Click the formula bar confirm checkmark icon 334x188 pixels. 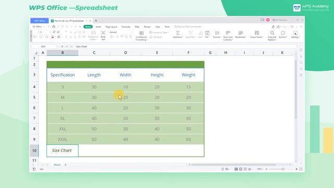point(67,46)
